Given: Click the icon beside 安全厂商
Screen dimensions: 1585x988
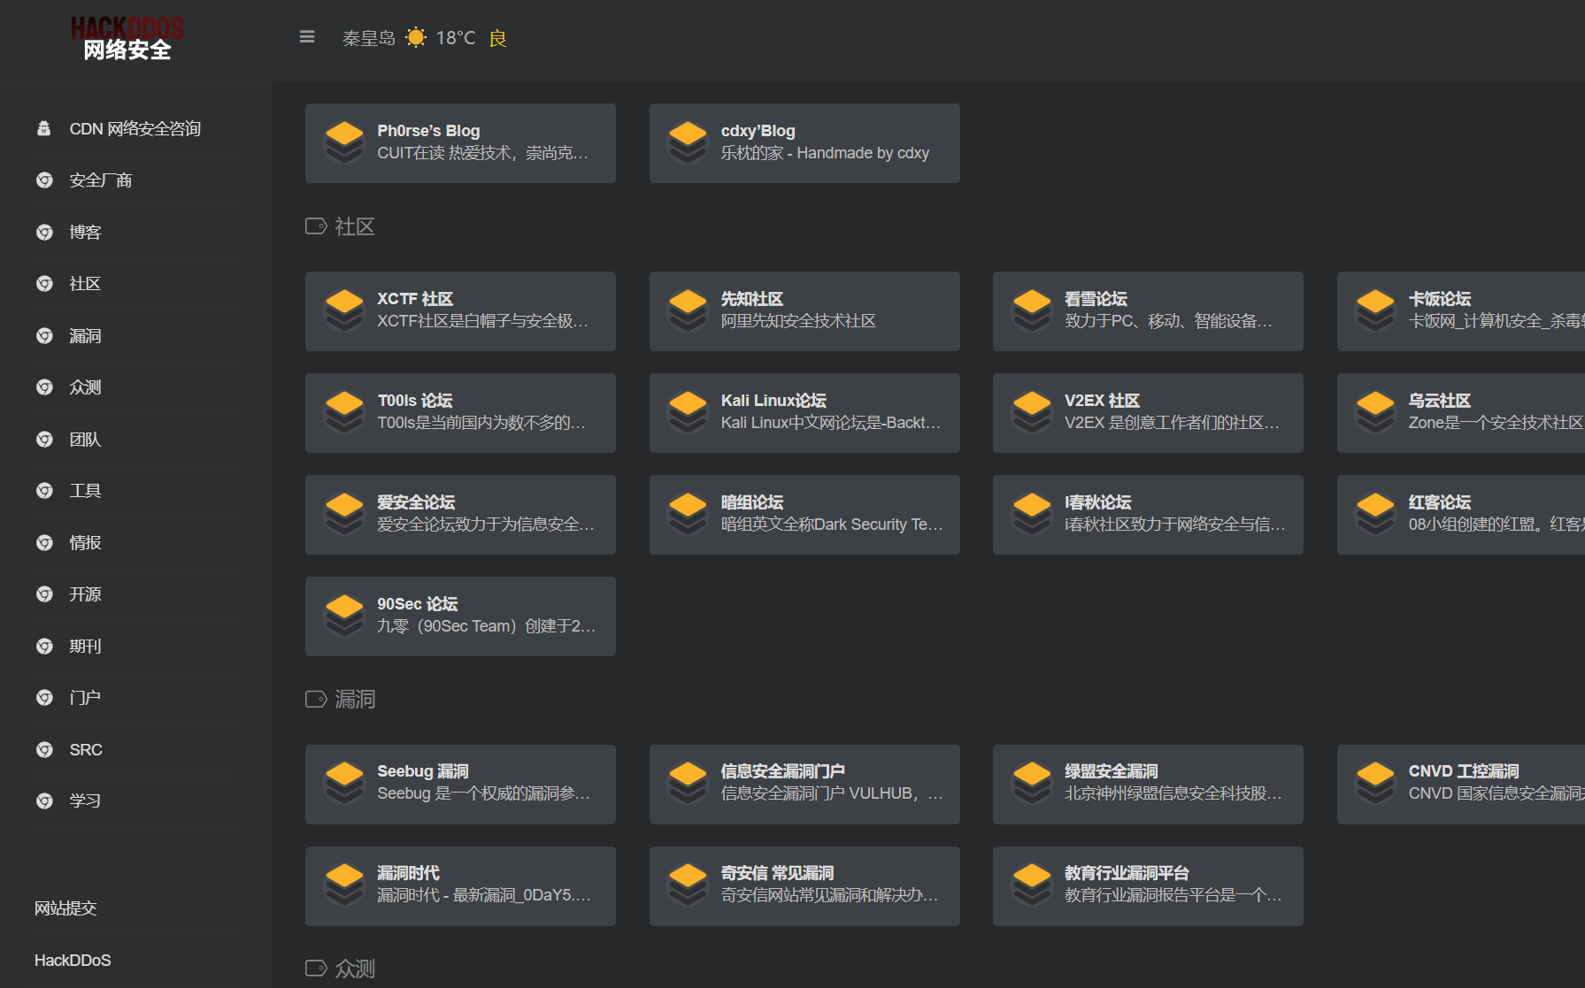Looking at the screenshot, I should (44, 180).
